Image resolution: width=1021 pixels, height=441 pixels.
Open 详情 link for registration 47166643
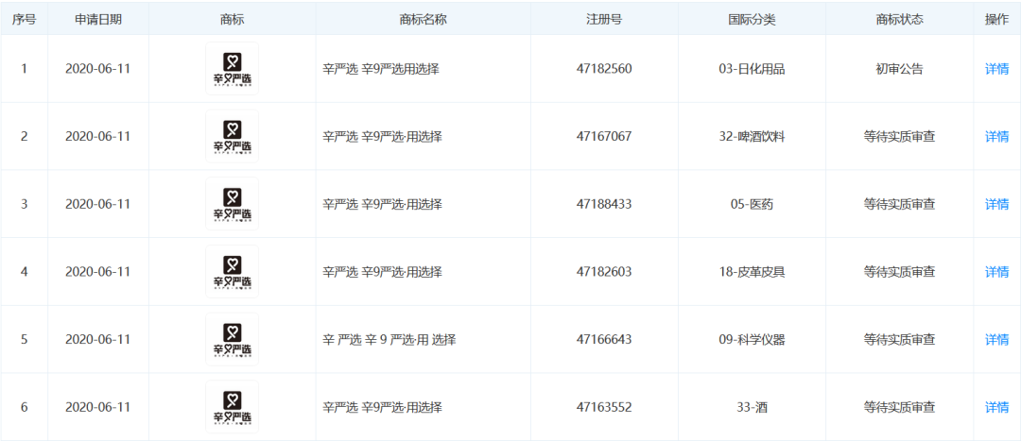(x=996, y=340)
